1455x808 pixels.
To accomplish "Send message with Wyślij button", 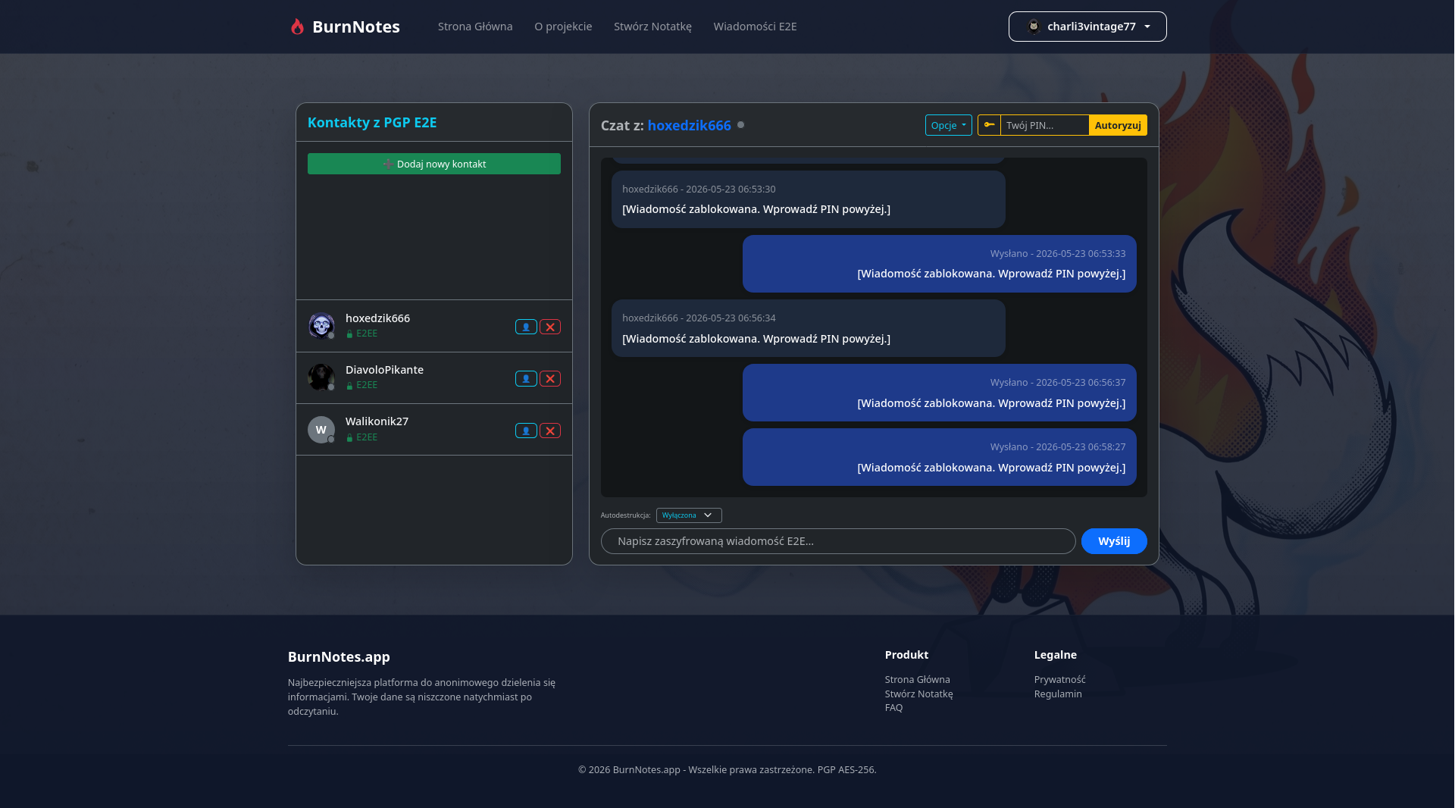I will coord(1114,541).
